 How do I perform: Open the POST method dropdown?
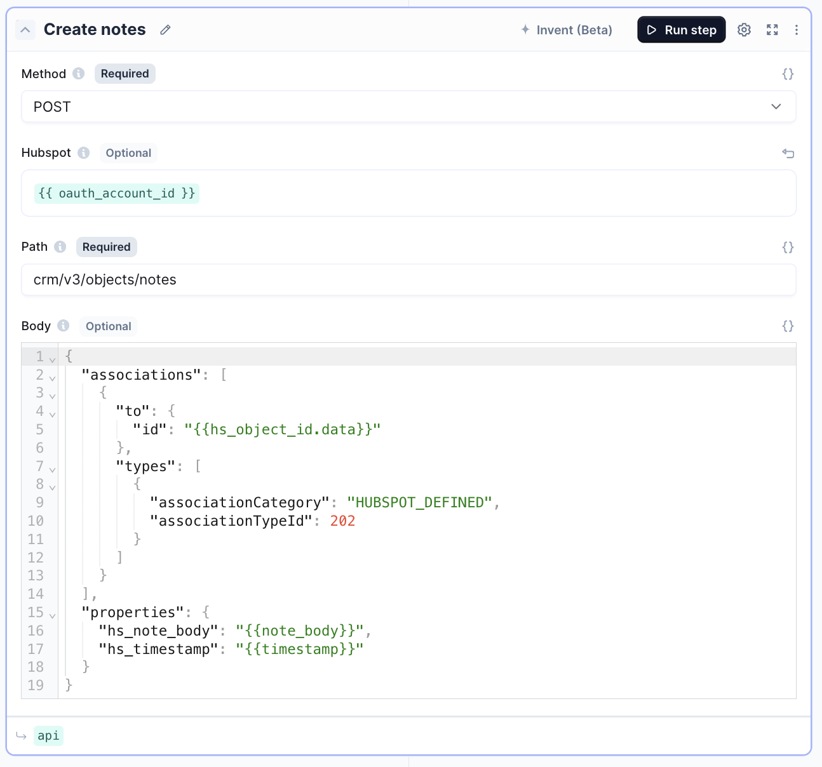[408, 107]
